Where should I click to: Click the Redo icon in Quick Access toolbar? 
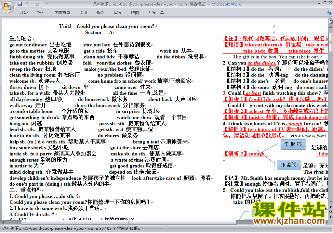[37, 4]
